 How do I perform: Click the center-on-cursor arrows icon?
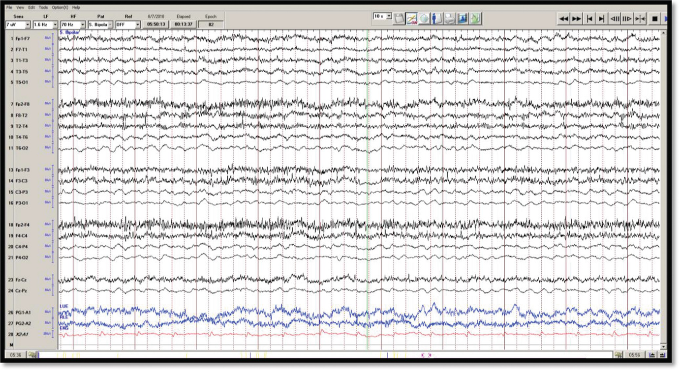tap(640, 19)
